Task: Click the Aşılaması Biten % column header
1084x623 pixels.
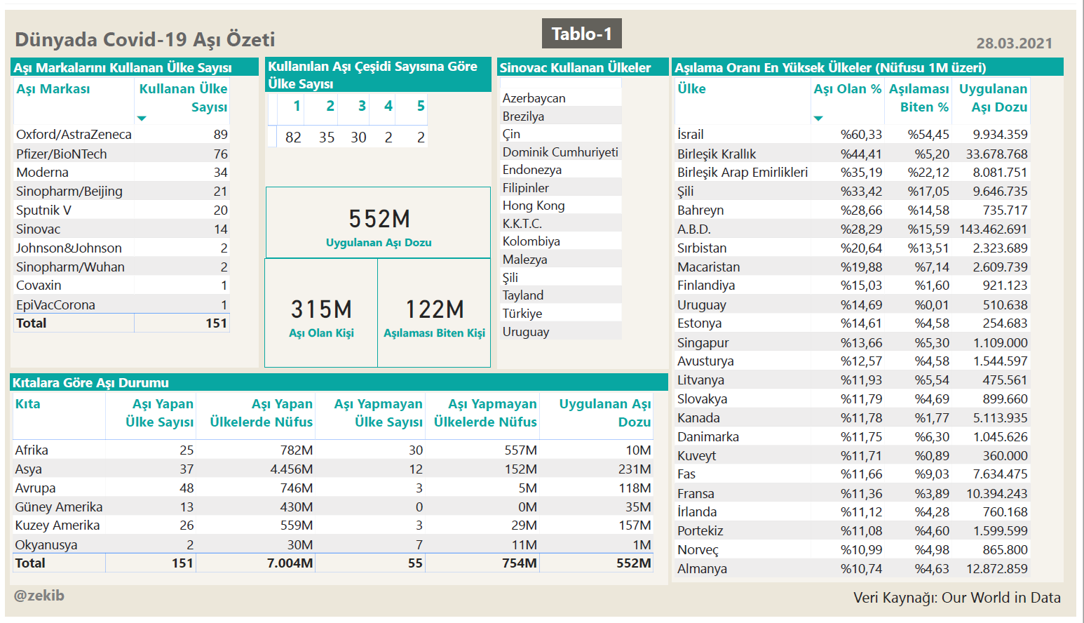Action: click(x=919, y=98)
